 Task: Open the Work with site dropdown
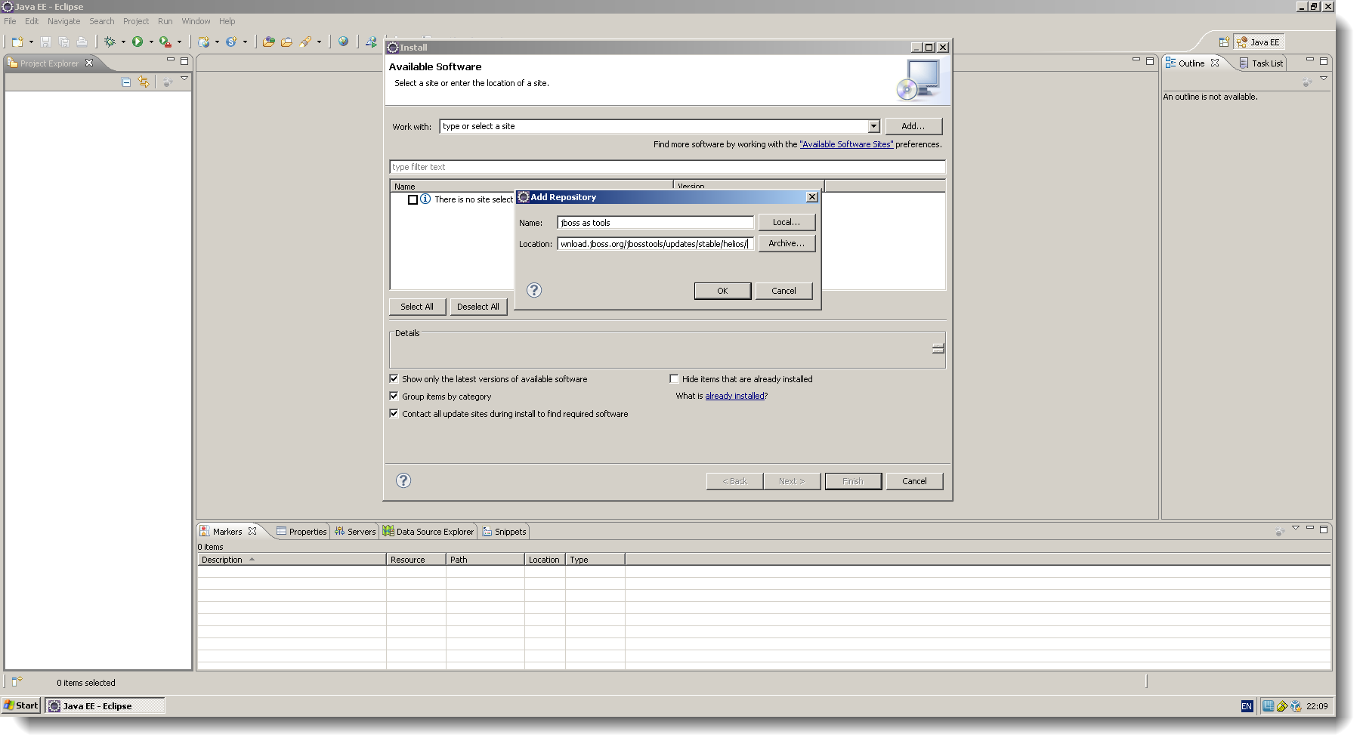(x=873, y=126)
